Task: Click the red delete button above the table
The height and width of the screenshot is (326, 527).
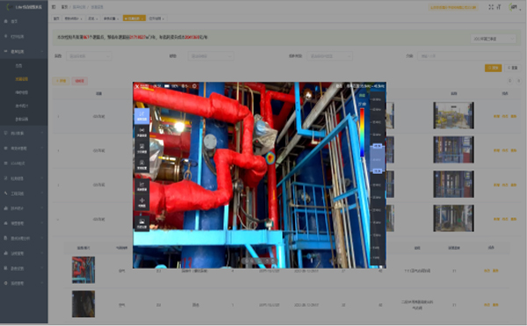Action: click(x=79, y=81)
